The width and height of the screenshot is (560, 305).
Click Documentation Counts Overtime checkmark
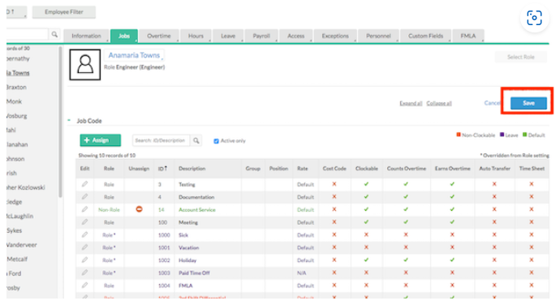406,196
